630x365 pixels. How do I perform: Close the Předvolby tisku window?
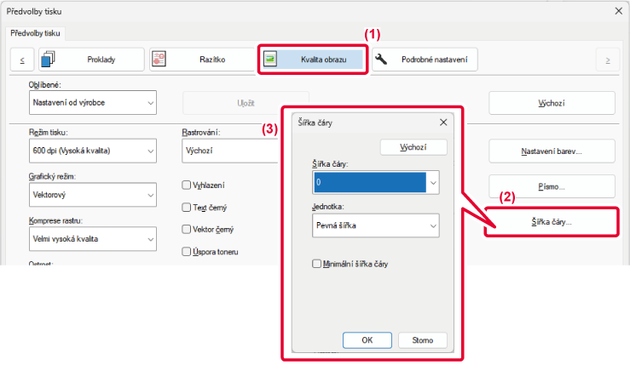616,11
